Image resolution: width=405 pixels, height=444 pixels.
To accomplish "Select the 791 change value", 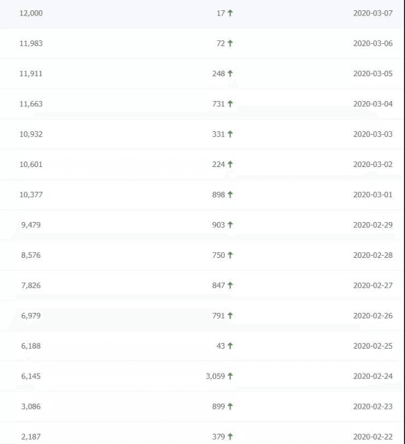I will pyautogui.click(x=218, y=316).
